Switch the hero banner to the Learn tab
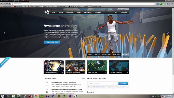This screenshot has width=174, height=98. click(90, 55)
